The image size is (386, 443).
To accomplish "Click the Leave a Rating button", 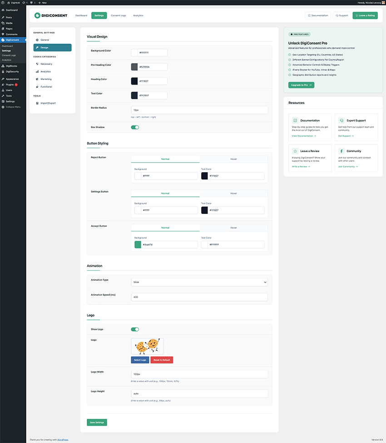I will click(x=365, y=15).
